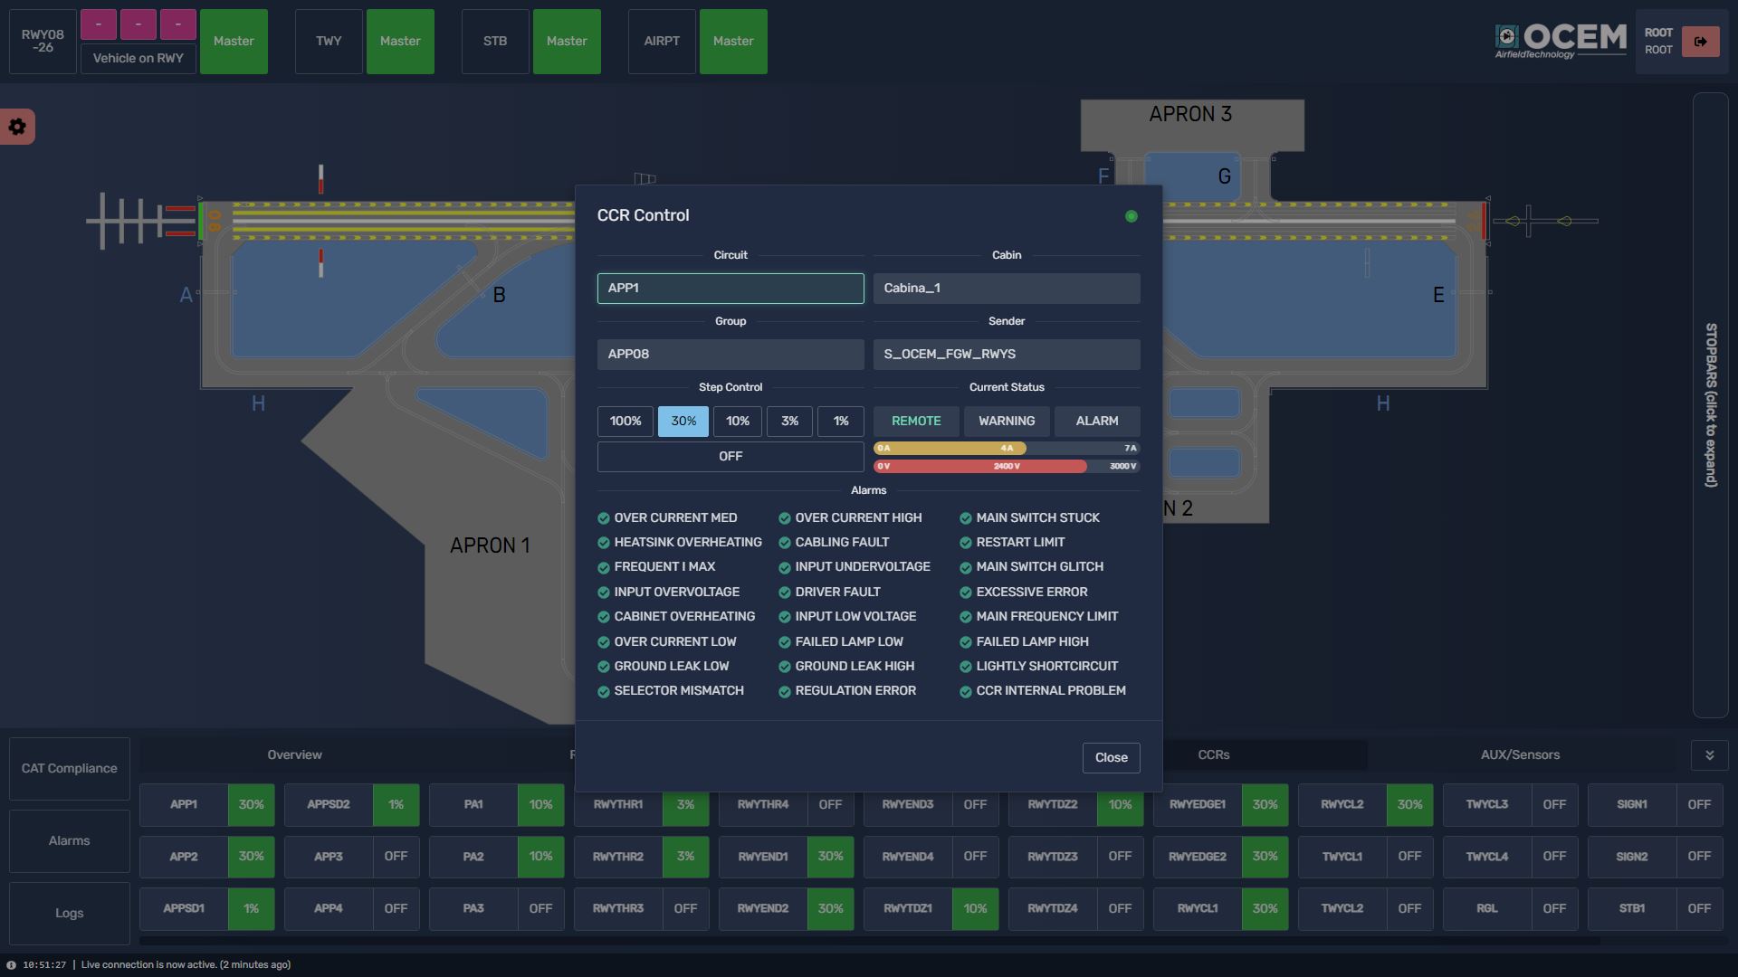Open the settings gear on the map panel
The height and width of the screenshot is (977, 1738).
pos(17,127)
